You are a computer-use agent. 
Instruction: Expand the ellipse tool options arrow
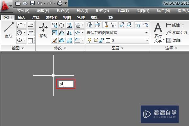[x=25, y=40]
